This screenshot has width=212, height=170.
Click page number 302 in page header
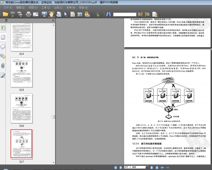coord(134,57)
